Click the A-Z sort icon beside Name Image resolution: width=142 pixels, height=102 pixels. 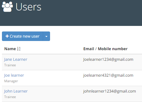[x=19, y=49]
